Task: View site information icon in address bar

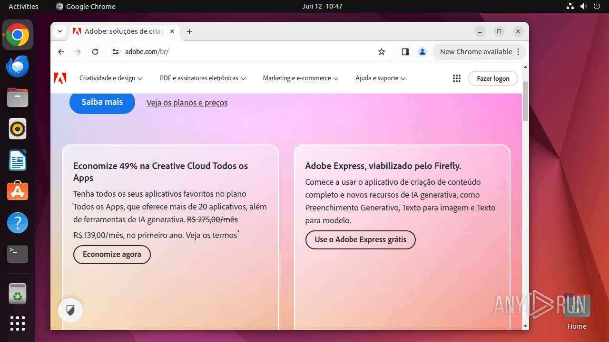Action: tap(116, 52)
